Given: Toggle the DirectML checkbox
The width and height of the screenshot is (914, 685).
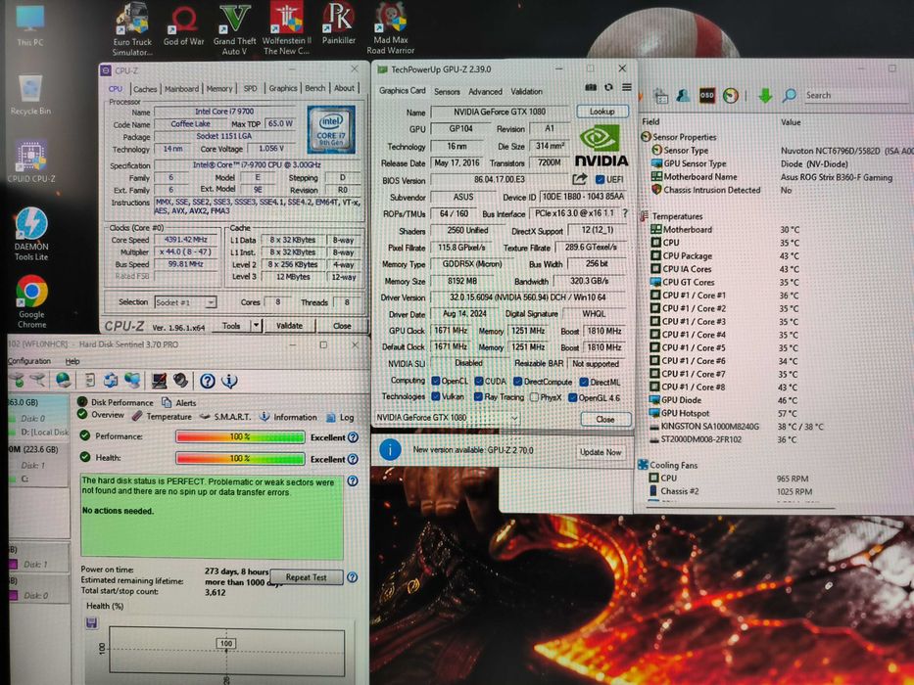Looking at the screenshot, I should pyautogui.click(x=584, y=382).
